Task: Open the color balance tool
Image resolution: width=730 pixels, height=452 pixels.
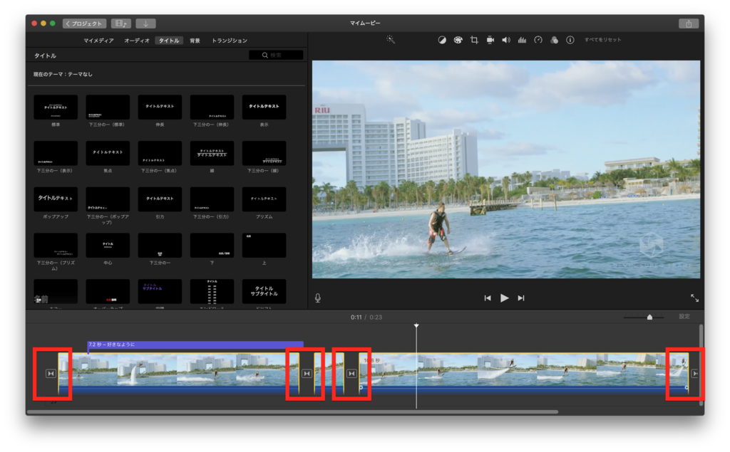Action: click(442, 40)
